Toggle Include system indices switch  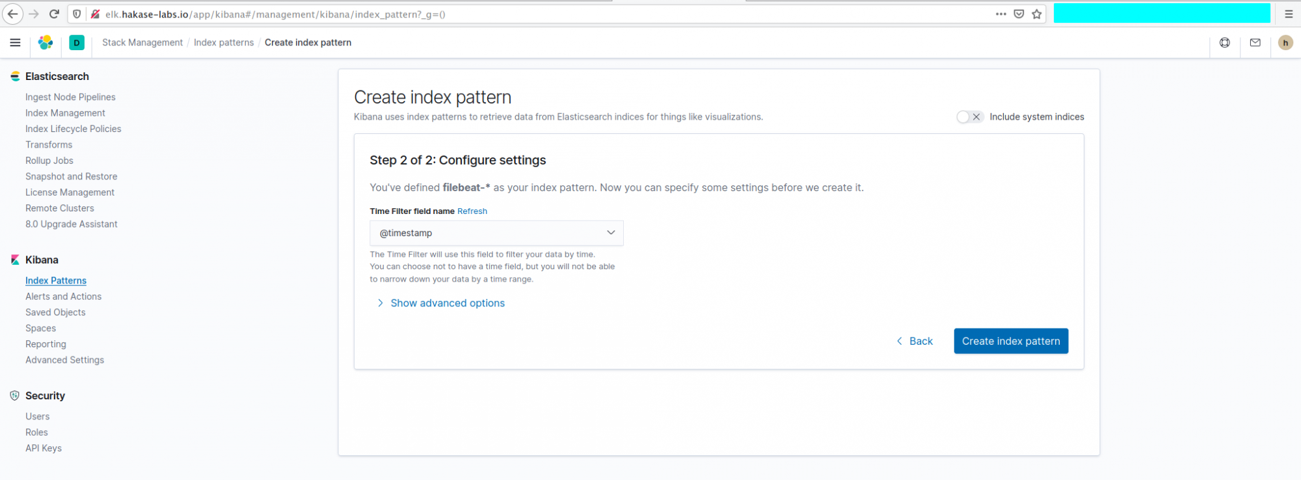pyautogui.click(x=969, y=117)
